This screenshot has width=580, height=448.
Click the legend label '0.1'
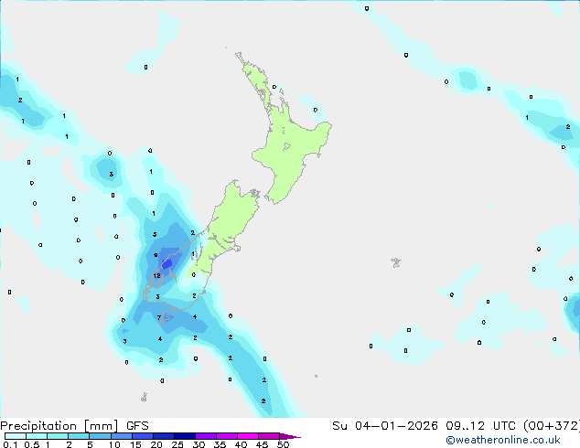[10, 444]
